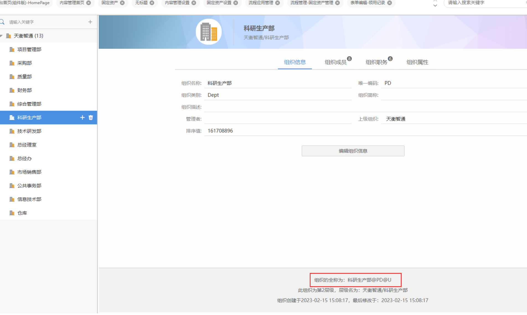Add a child under 科研生产部 with its plus icon
This screenshot has height=315, width=527.
(x=82, y=118)
